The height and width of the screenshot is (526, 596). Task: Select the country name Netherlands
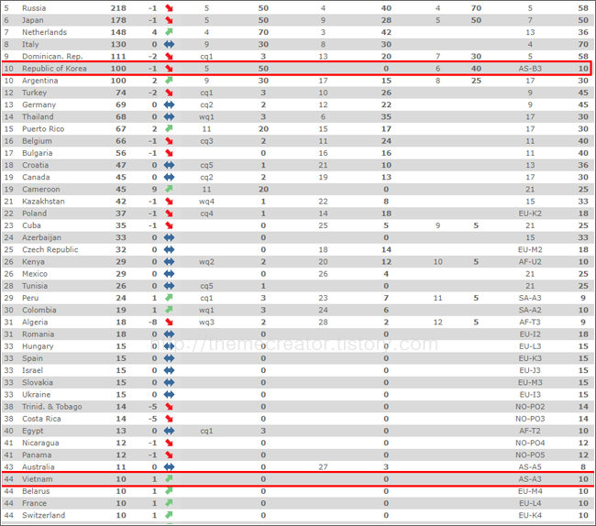(x=45, y=32)
